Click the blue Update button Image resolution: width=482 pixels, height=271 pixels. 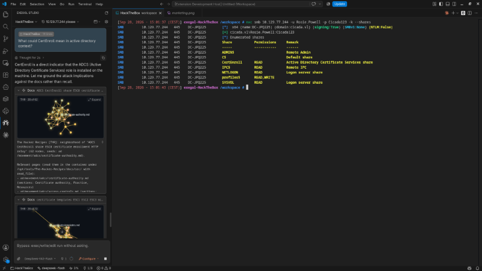[339, 4]
